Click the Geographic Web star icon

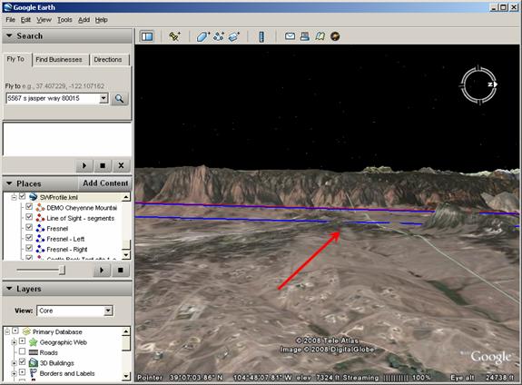34,342
